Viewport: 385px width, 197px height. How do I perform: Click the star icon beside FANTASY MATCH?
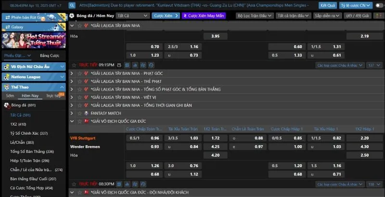point(78,113)
